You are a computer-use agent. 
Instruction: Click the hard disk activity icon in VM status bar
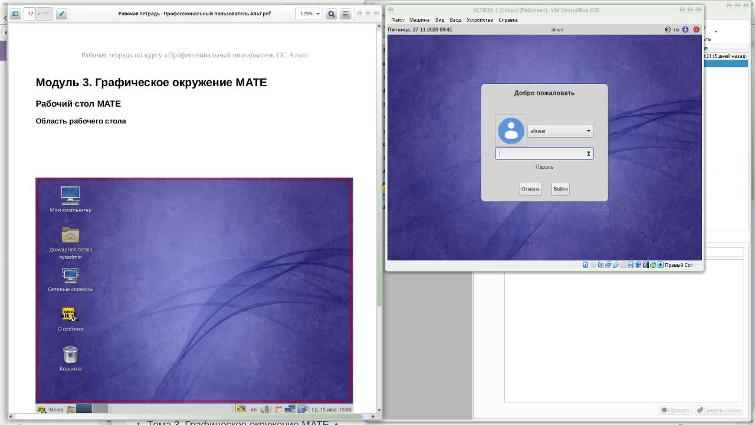(x=585, y=265)
